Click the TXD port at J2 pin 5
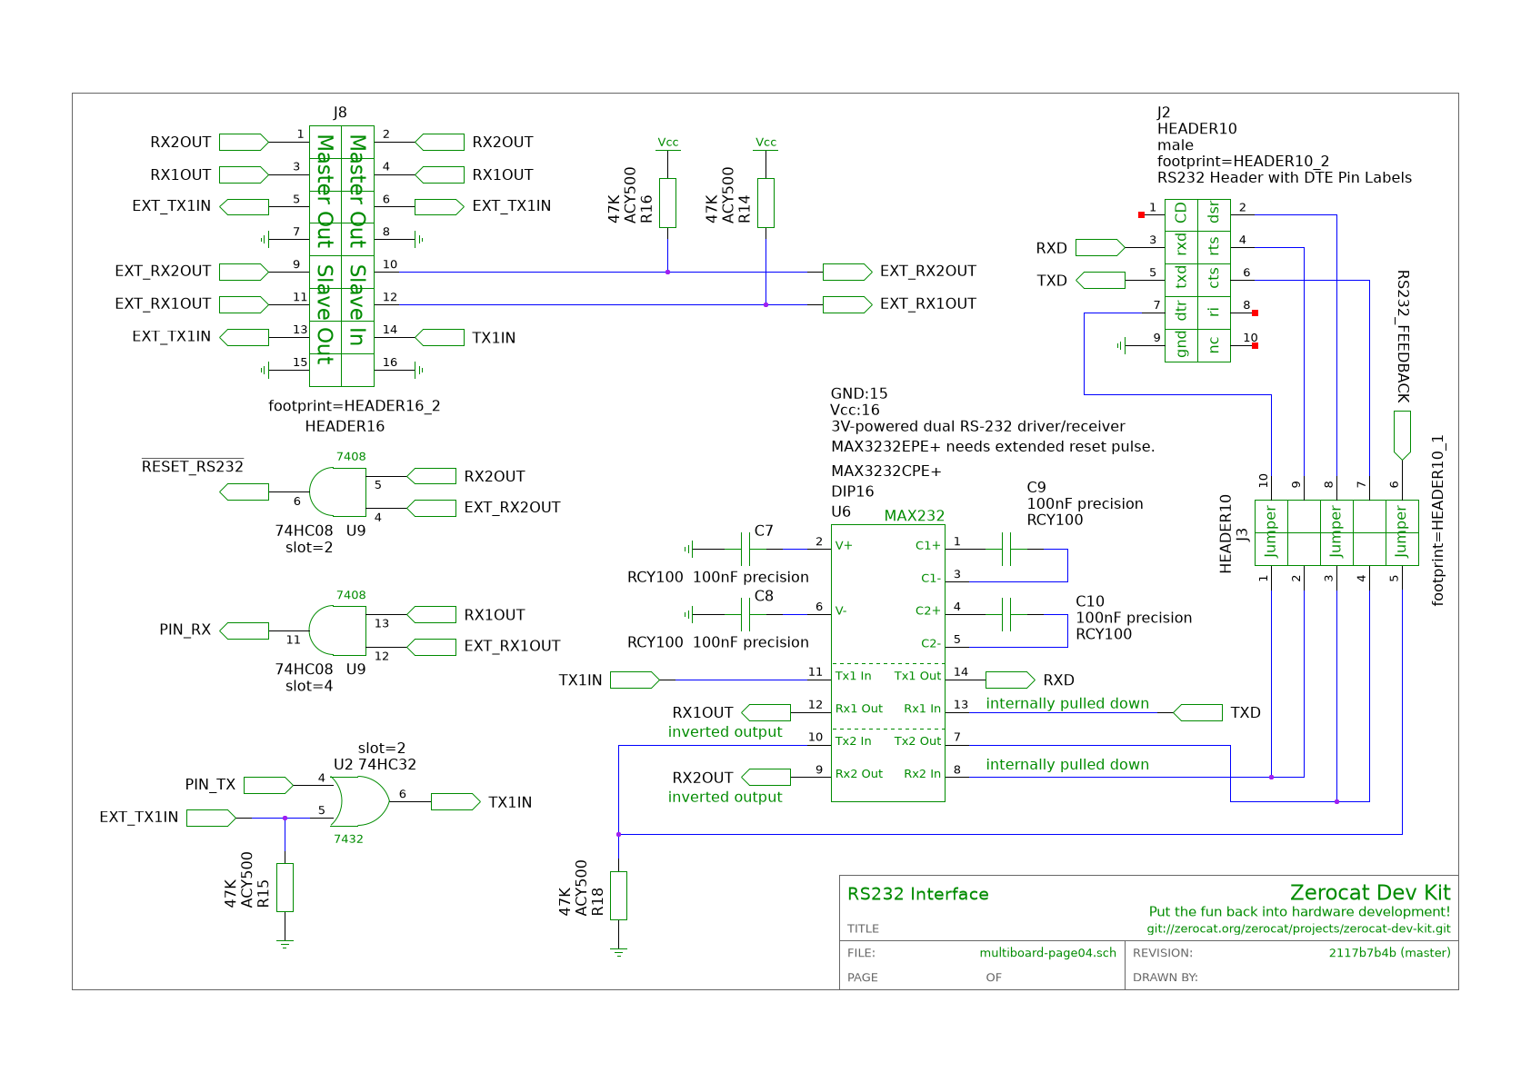This screenshot has width=1531, height=1082. point(1100,280)
